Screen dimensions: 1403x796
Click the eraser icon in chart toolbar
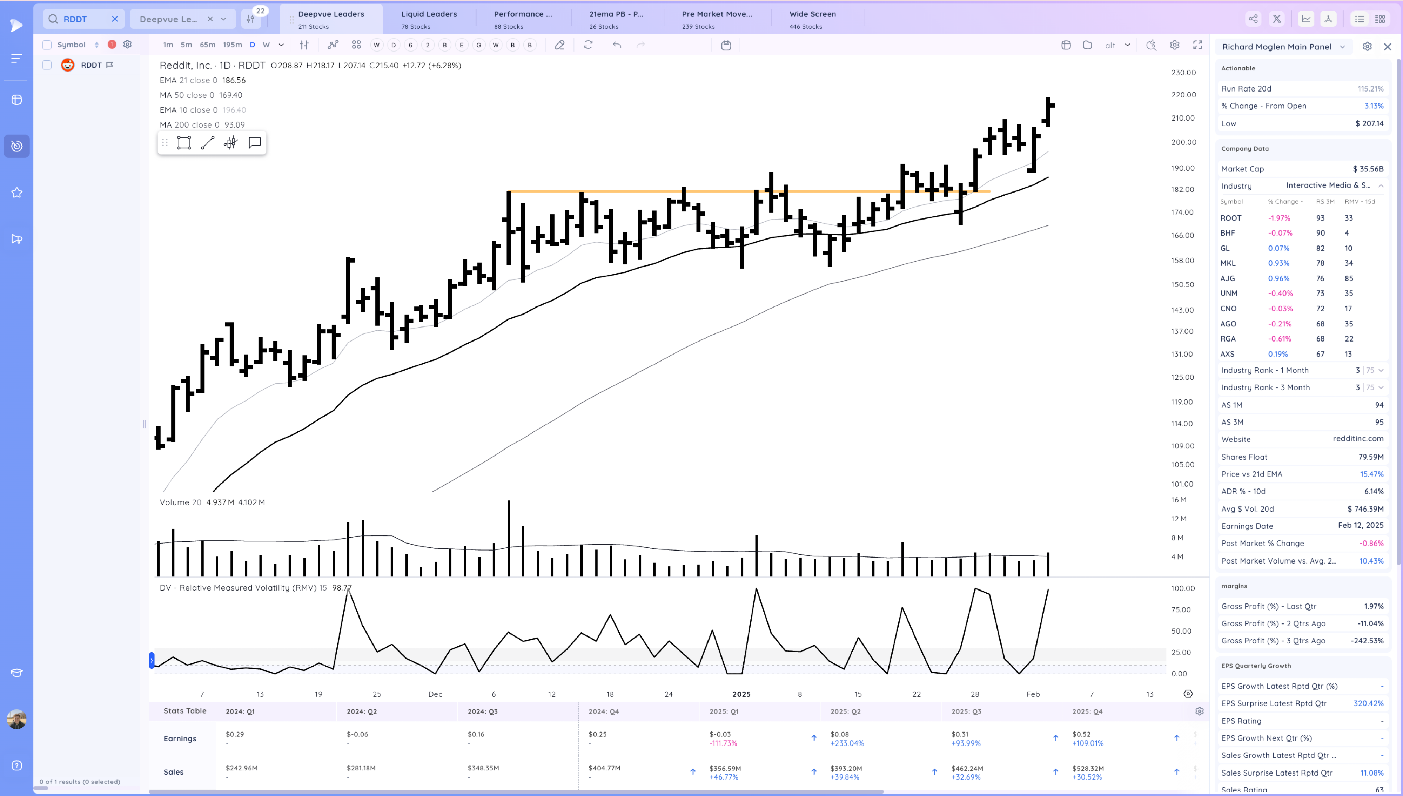tap(559, 45)
